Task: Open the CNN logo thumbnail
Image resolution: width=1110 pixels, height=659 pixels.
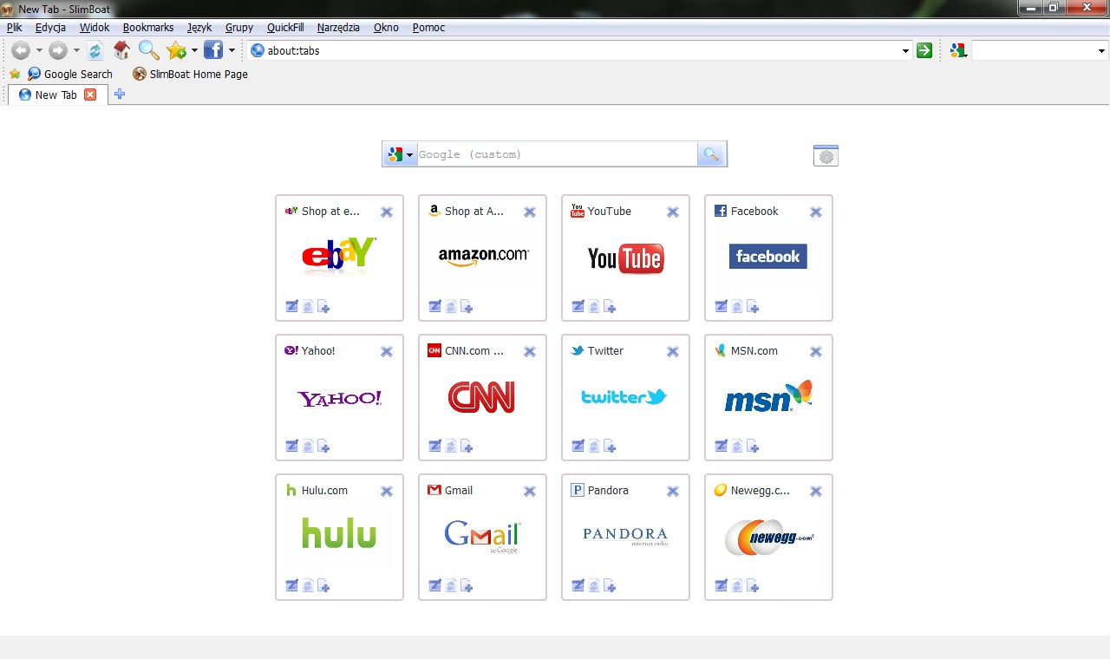Action: [x=482, y=397]
